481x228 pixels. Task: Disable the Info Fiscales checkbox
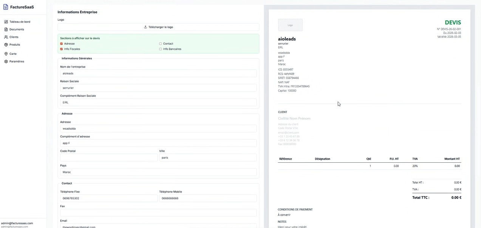(62, 49)
